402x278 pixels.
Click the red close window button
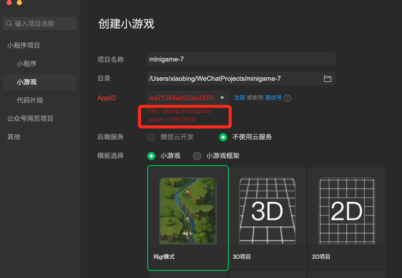pyautogui.click(x=9, y=3)
